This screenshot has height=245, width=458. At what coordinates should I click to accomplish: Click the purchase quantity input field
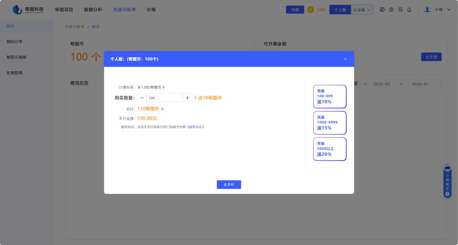164,98
